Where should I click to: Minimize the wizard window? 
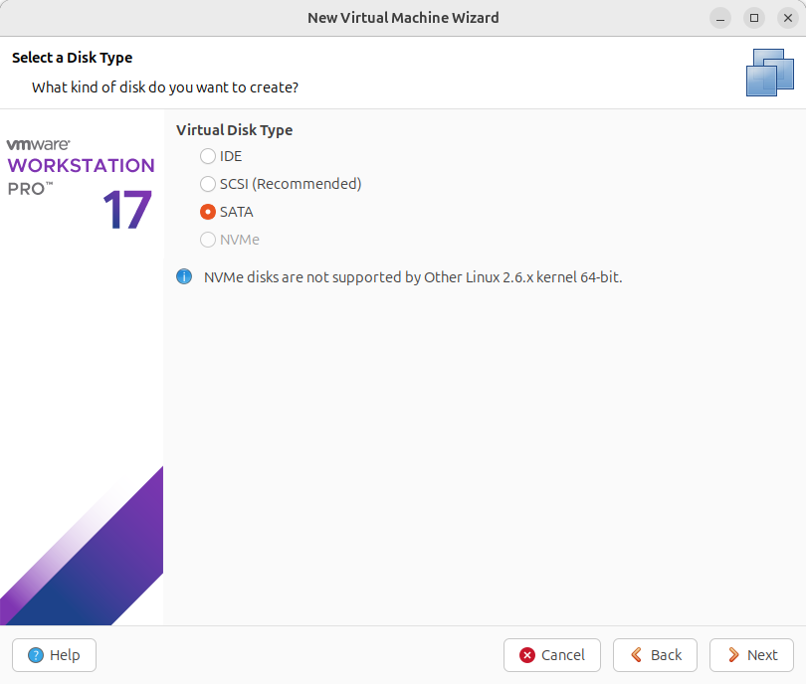(720, 18)
